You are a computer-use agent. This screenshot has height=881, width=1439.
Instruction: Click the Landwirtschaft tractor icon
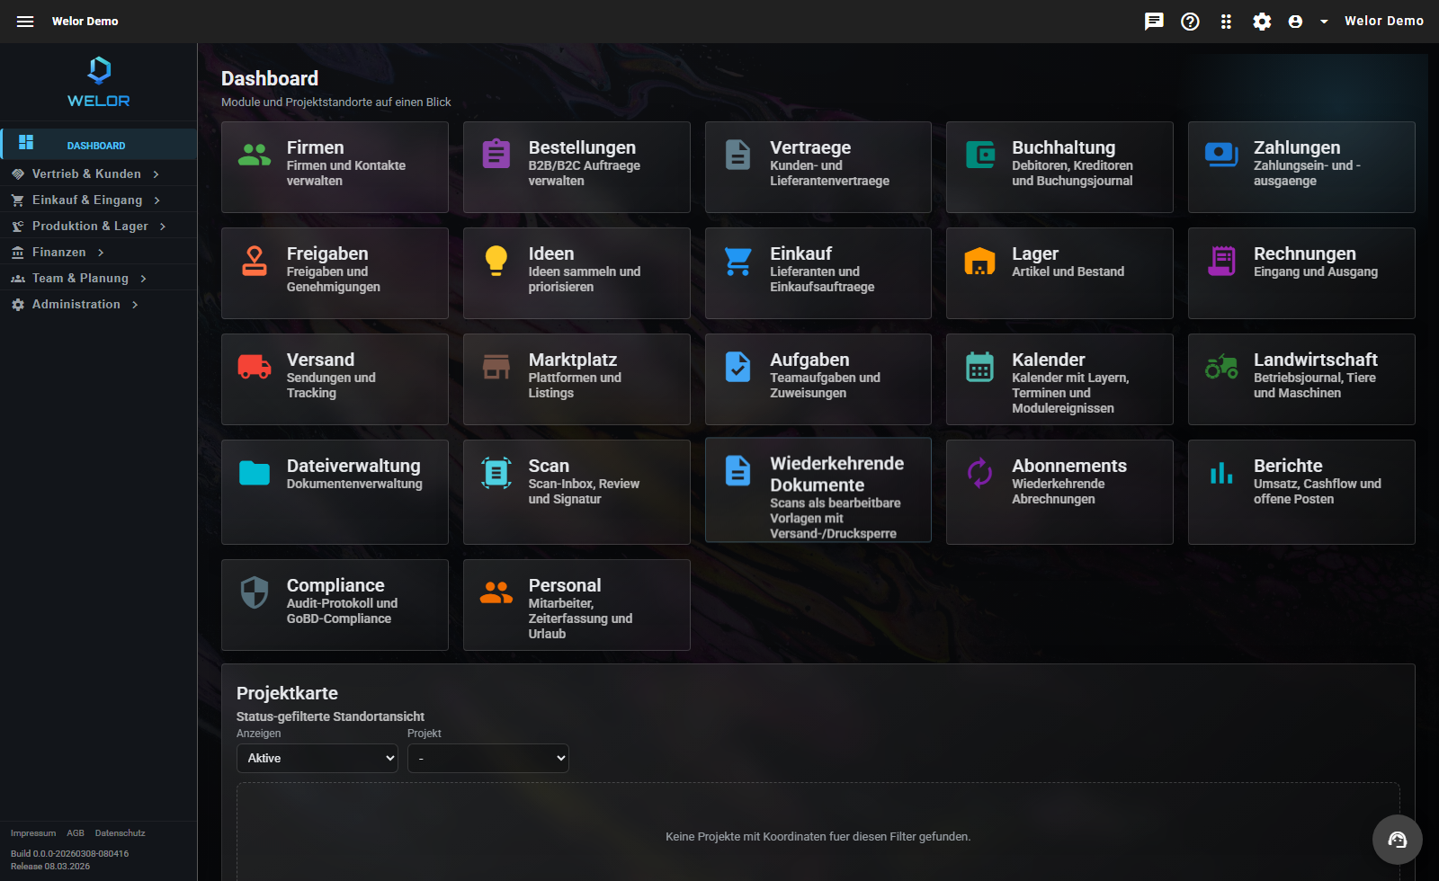[1220, 367]
